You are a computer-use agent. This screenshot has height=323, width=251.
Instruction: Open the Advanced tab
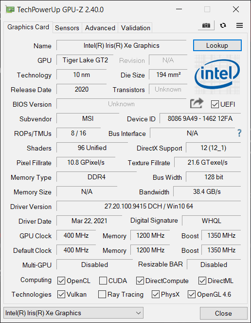(100, 28)
